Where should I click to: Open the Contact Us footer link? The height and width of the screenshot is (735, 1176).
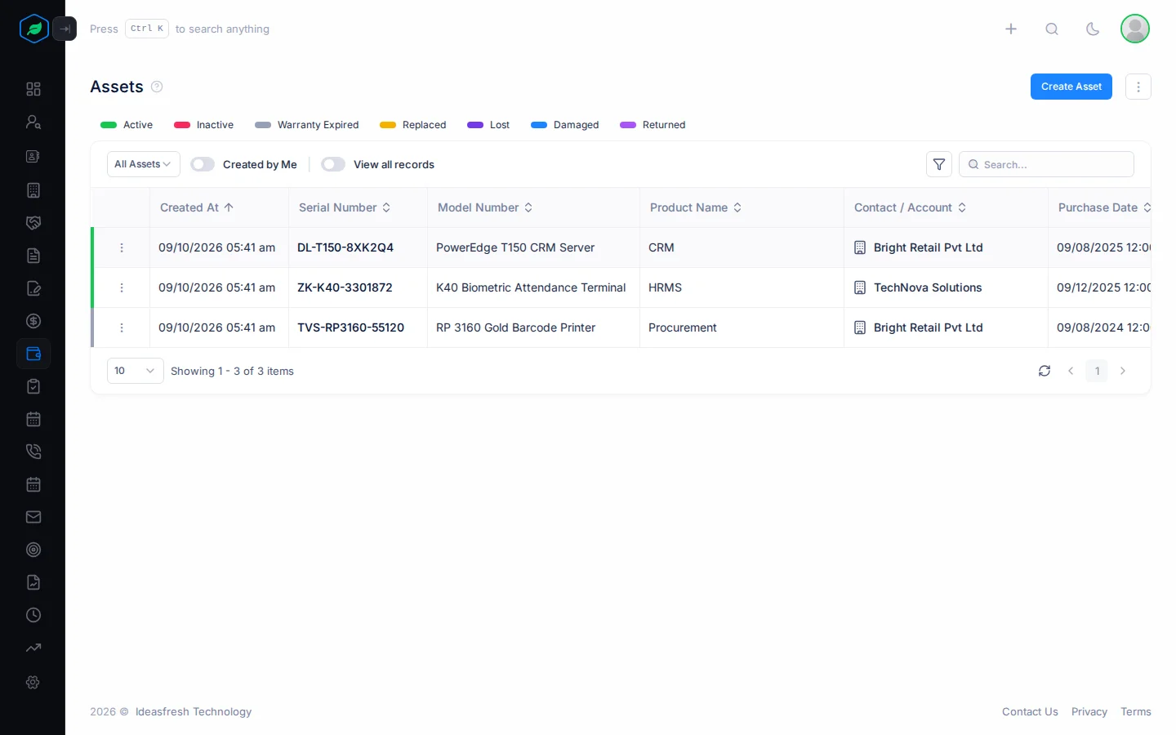pos(1030,711)
